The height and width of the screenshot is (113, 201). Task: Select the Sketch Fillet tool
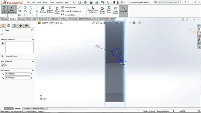click(x=31, y=15)
